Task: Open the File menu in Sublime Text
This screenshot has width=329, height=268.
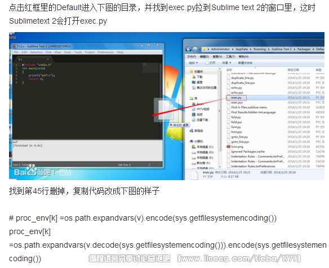Action: (x=16, y=52)
